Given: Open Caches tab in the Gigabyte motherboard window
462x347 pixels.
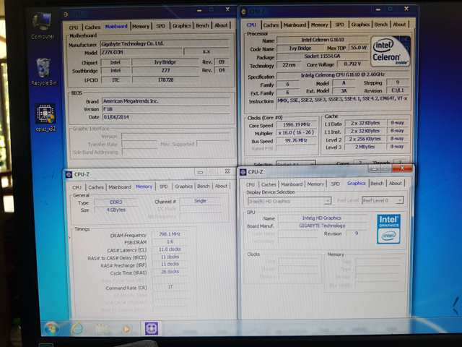Looking at the screenshot, I should (x=92, y=27).
